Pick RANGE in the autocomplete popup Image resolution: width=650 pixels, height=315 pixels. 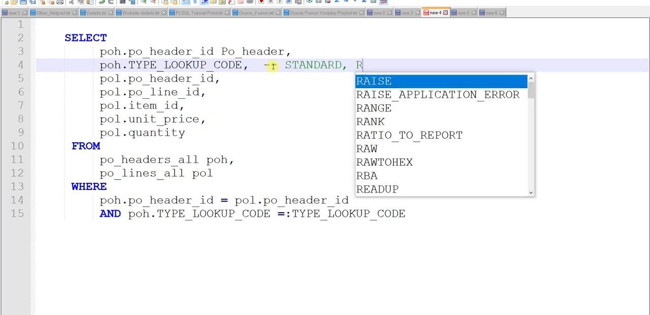(441, 108)
